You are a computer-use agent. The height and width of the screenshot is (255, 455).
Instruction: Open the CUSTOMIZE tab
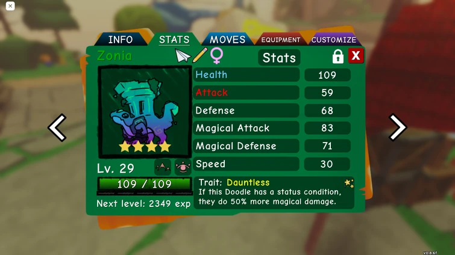click(334, 40)
